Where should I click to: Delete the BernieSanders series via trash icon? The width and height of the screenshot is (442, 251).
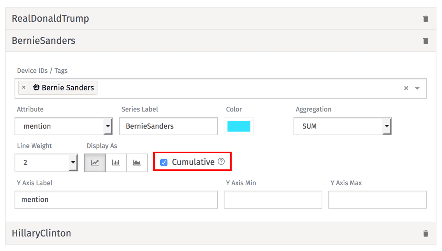point(425,41)
